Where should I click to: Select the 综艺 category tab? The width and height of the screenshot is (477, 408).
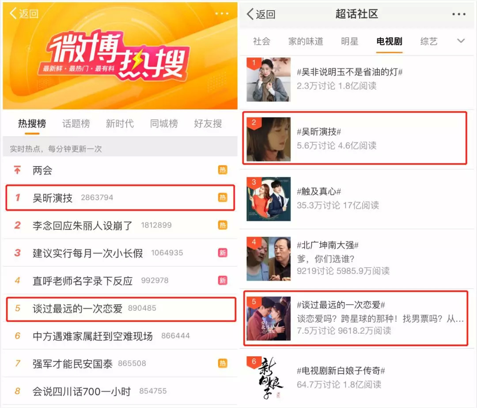428,41
